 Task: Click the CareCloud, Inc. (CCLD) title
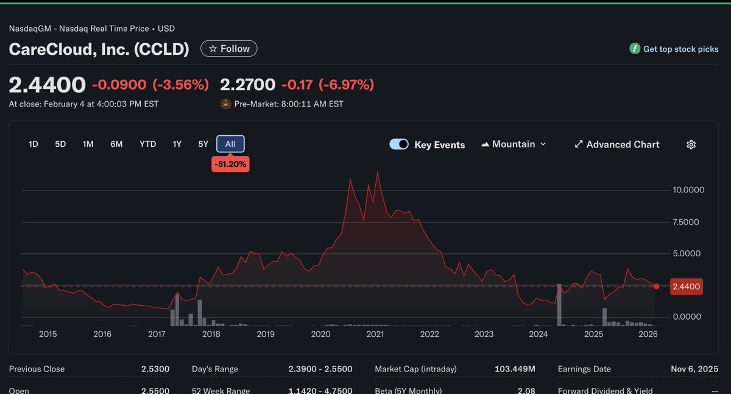pyautogui.click(x=99, y=49)
